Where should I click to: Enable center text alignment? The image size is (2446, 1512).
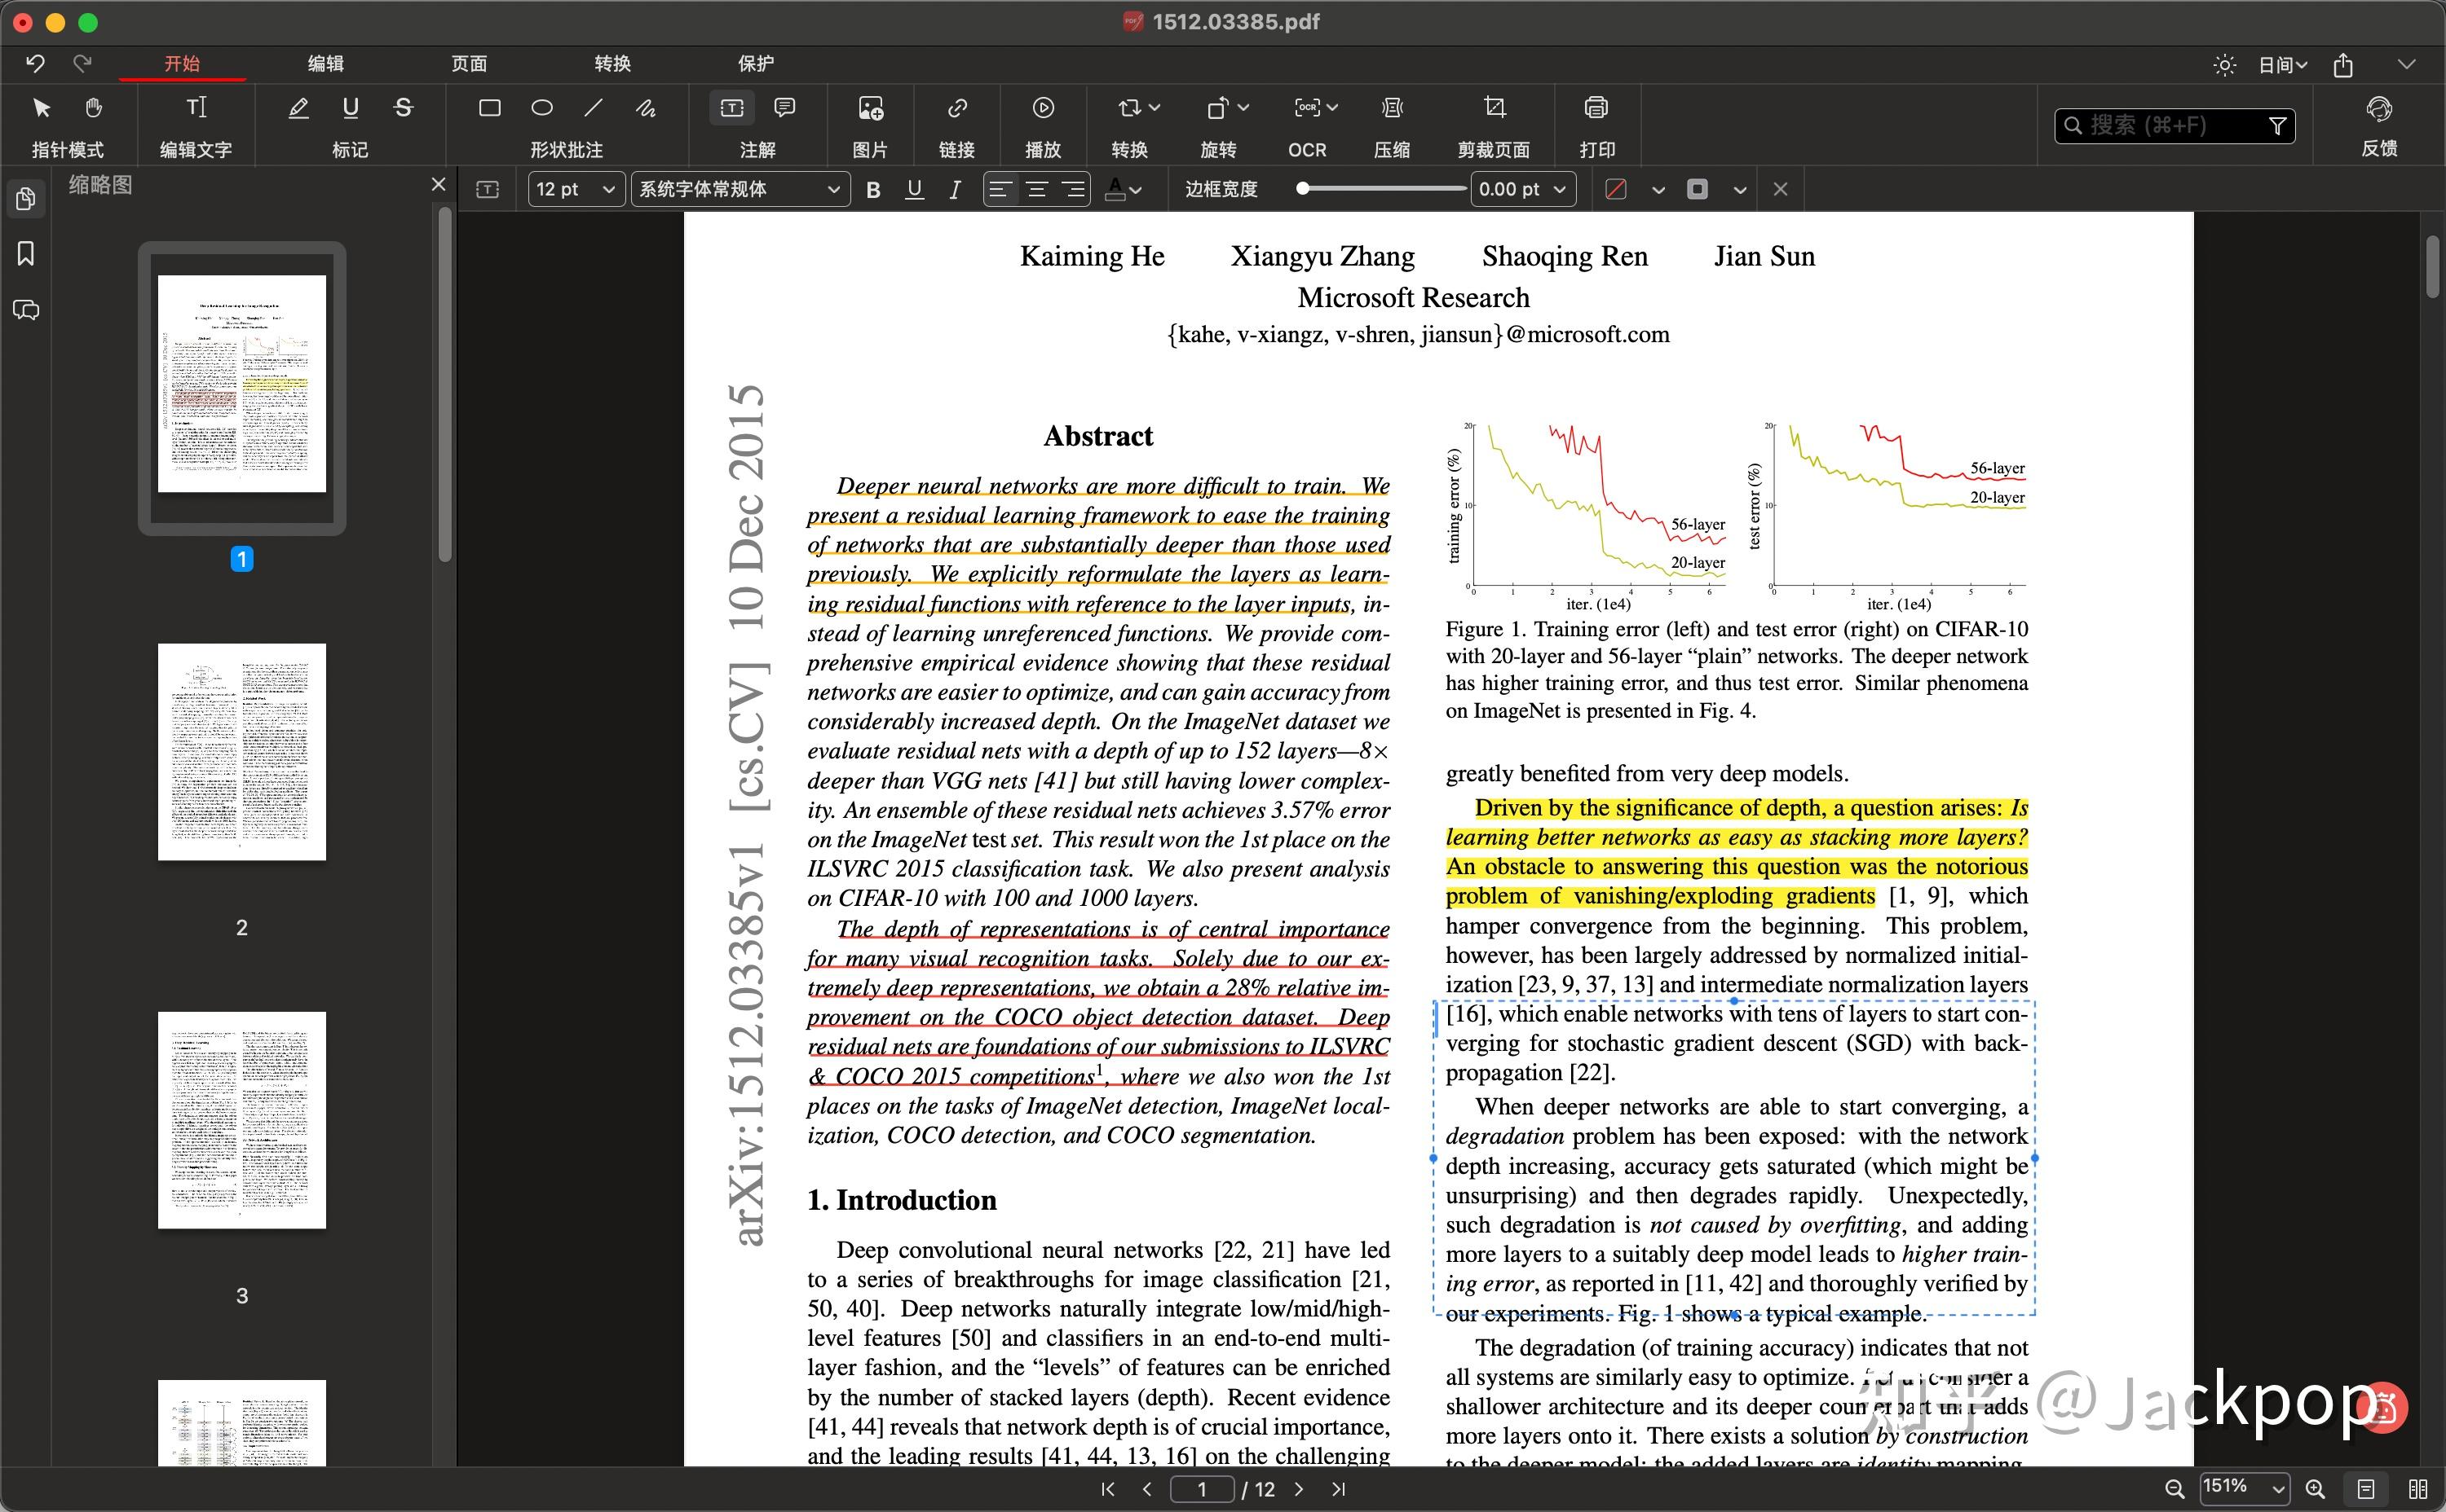pyautogui.click(x=1037, y=189)
